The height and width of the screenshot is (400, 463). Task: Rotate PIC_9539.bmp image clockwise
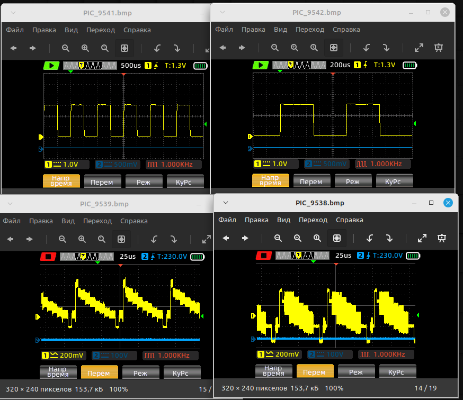tap(174, 239)
